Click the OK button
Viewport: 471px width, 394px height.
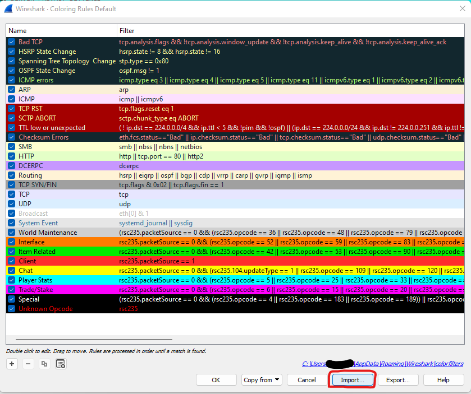coord(216,380)
